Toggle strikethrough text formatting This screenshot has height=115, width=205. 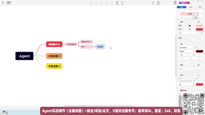point(194,55)
